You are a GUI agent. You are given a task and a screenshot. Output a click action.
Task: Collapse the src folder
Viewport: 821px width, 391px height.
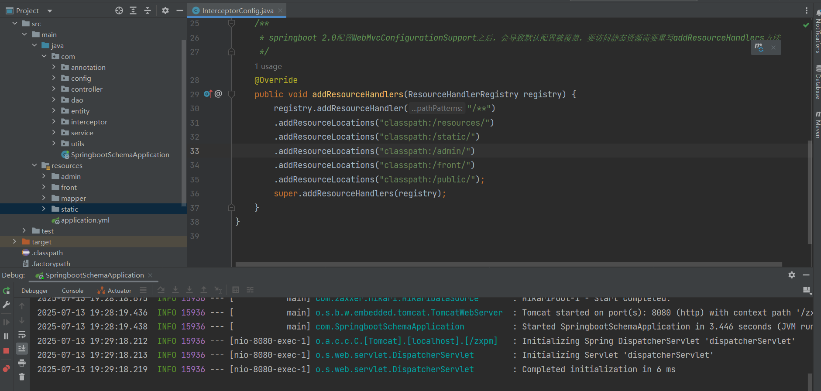point(15,23)
